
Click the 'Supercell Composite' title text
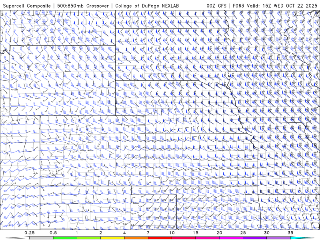27,6
